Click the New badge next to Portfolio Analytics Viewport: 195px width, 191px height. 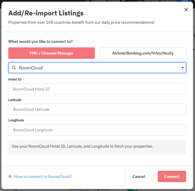[x=185, y=1]
